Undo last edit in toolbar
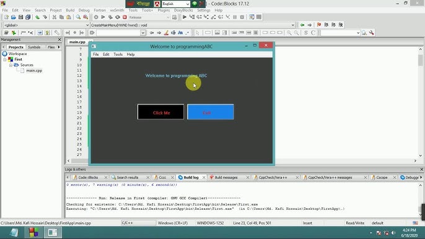Screen dimensions: 425x239 pyautogui.click(x=37, y=17)
